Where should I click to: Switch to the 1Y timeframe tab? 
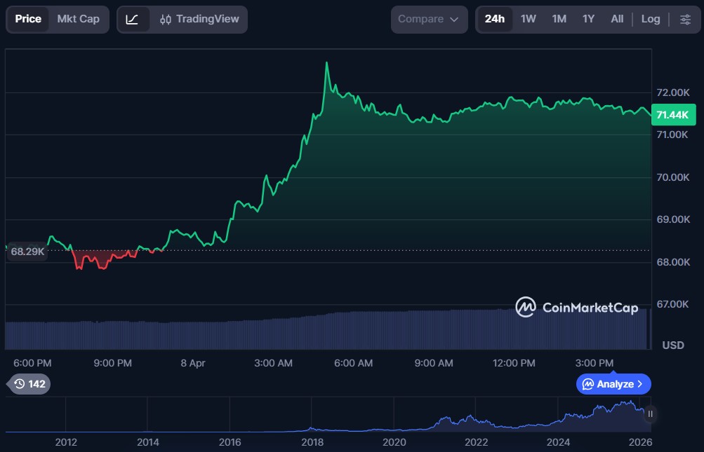pyautogui.click(x=588, y=19)
